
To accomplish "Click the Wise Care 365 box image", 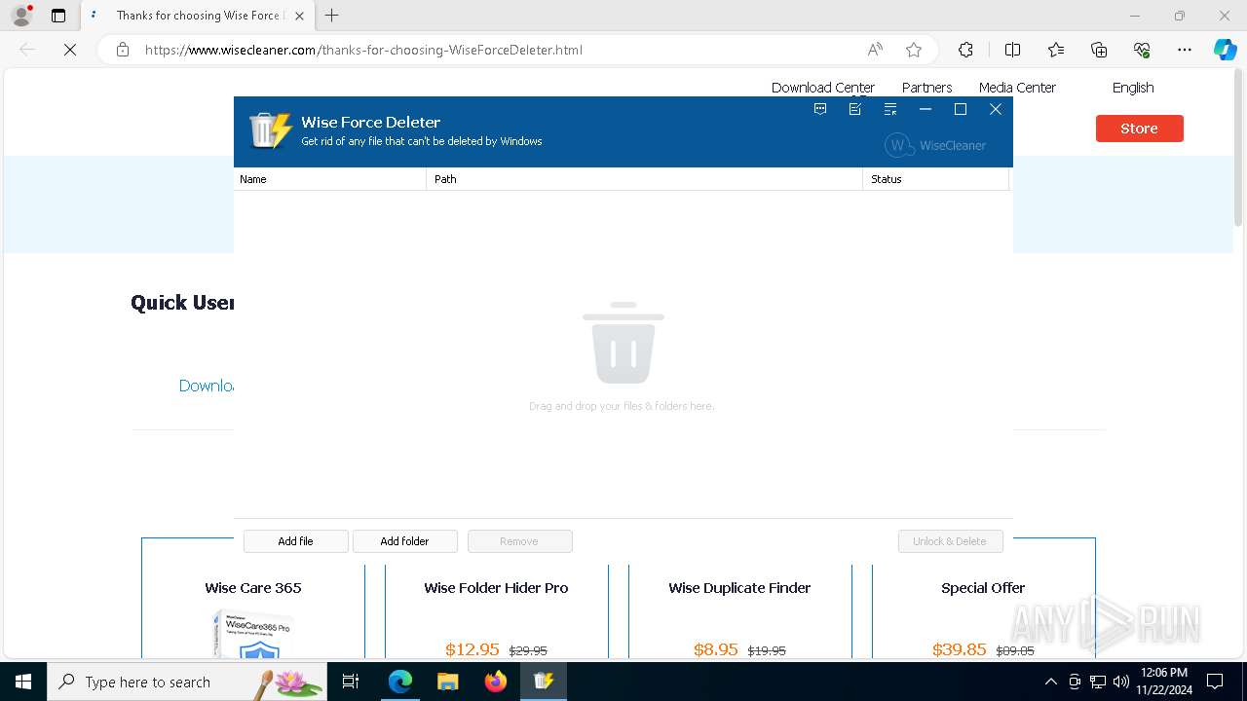I will coord(252,634).
